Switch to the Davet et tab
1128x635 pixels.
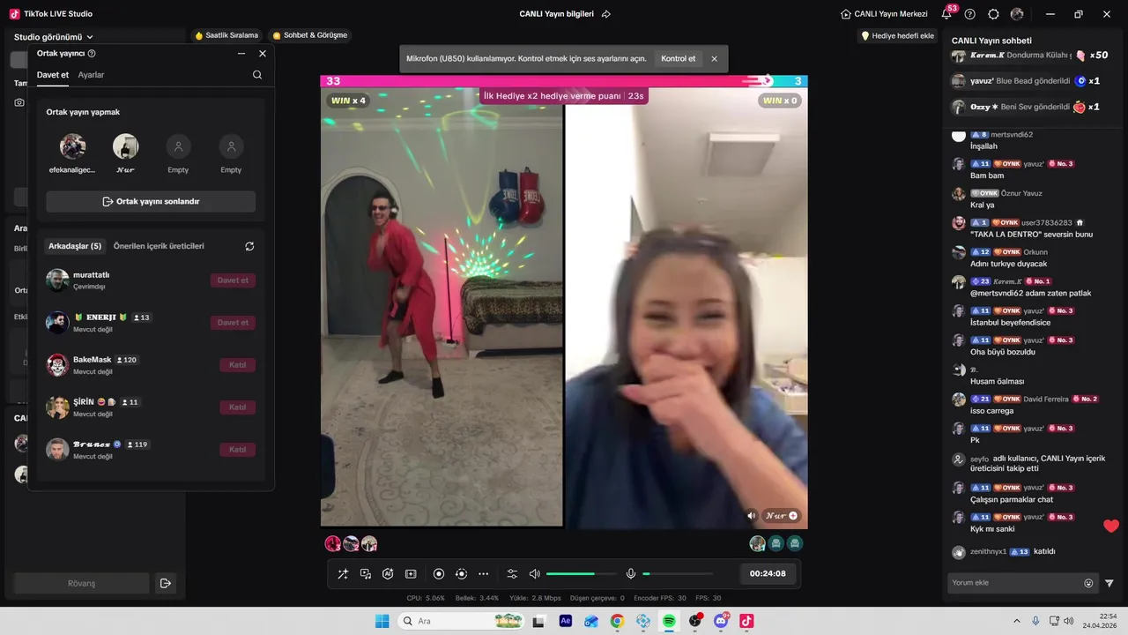click(x=53, y=75)
